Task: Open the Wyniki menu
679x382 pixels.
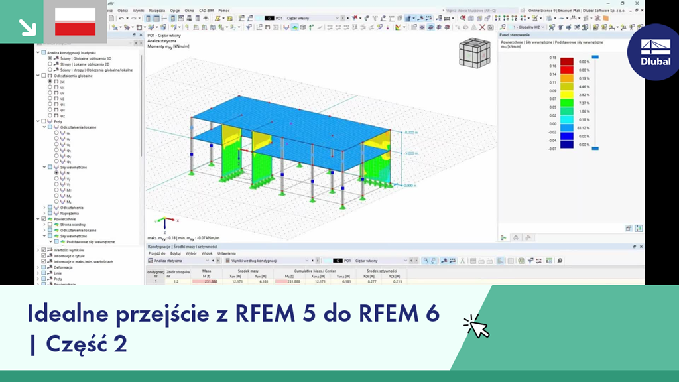Action: (x=139, y=11)
